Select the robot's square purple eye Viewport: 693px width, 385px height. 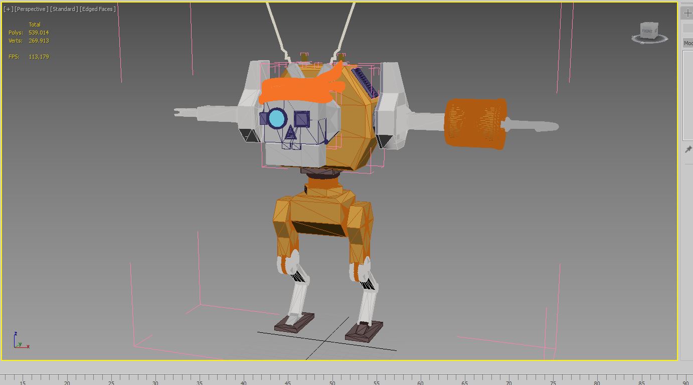301,119
